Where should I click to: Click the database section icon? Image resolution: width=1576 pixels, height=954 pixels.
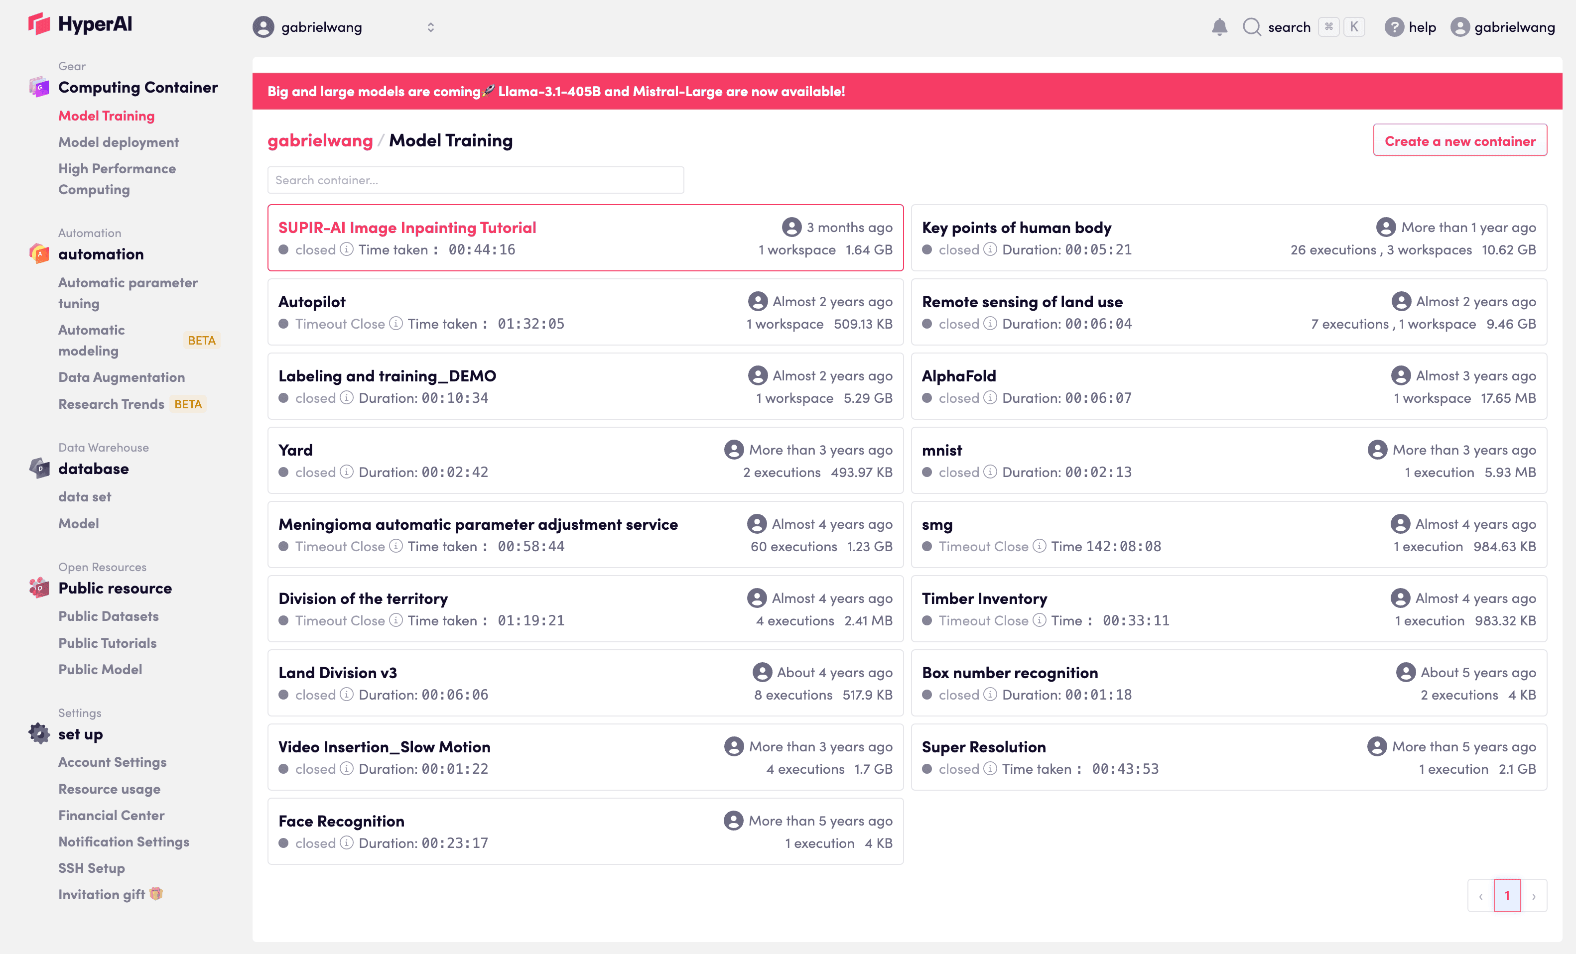click(39, 468)
